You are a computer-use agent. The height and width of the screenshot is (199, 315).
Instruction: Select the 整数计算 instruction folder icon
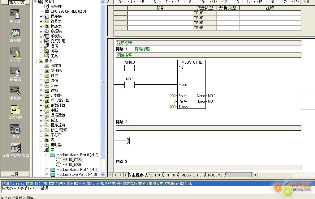(47, 105)
